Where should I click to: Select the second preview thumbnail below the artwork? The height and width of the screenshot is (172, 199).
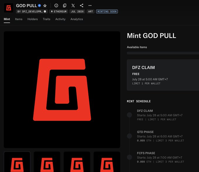[x=47, y=162]
